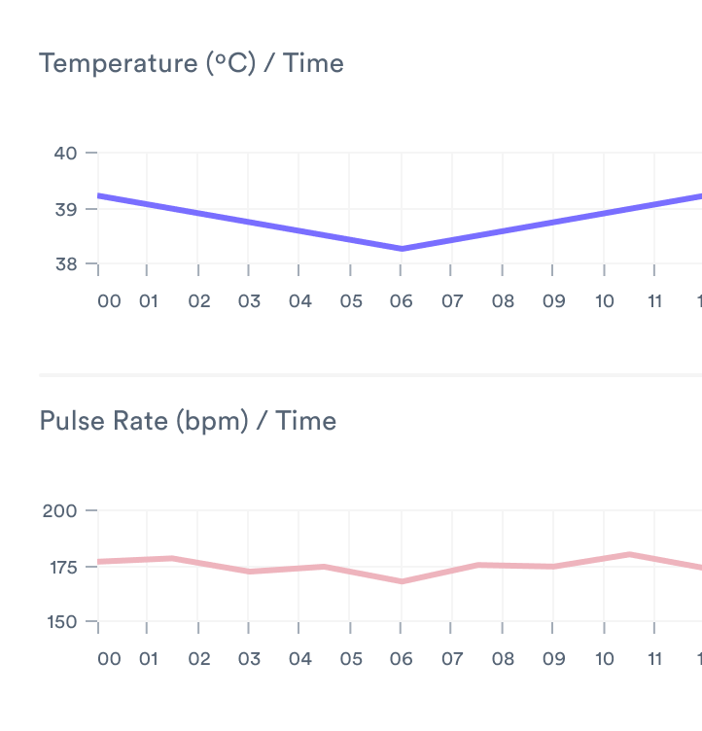Screen dimensions: 702x731
Task: Select the 09 tick on temperature time axis
Action: (x=553, y=301)
